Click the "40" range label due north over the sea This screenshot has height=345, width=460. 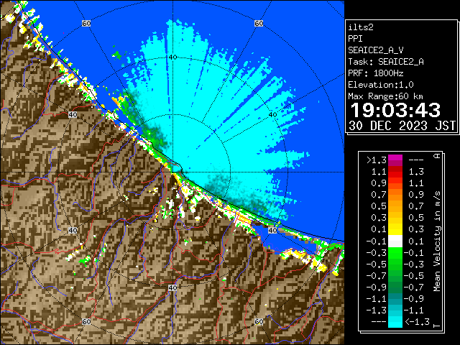(x=173, y=57)
